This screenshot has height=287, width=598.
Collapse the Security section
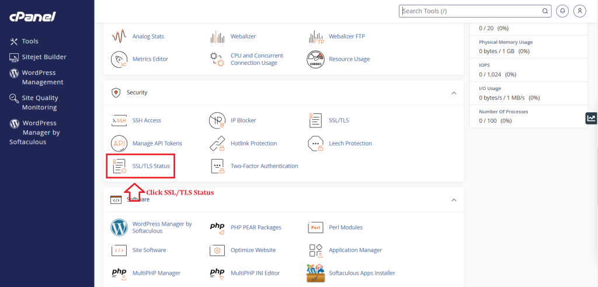click(454, 93)
